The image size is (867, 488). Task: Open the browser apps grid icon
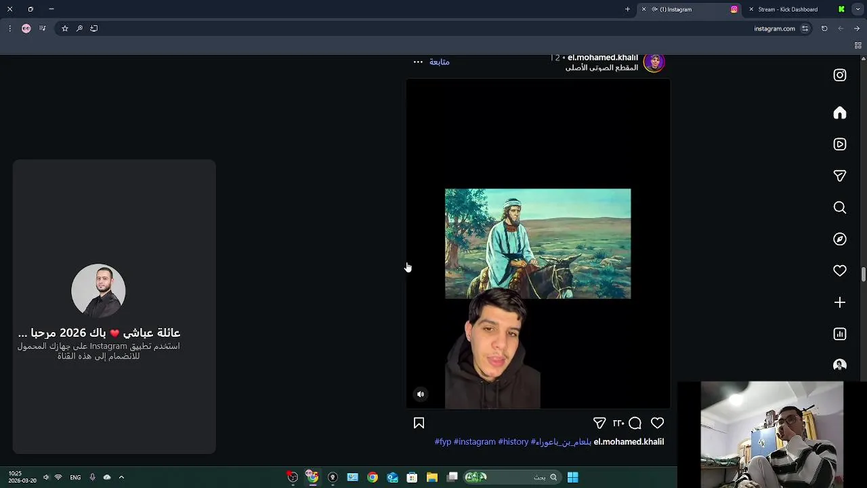[x=858, y=45]
